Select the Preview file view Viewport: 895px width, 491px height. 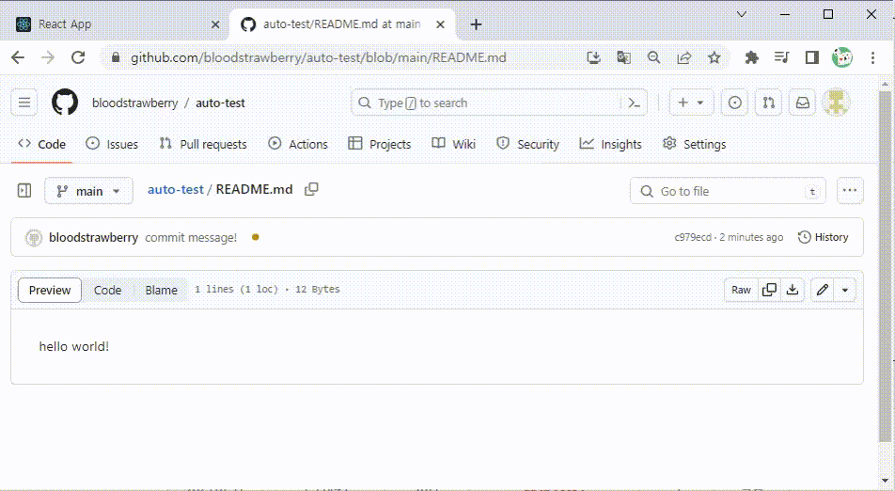tap(50, 290)
